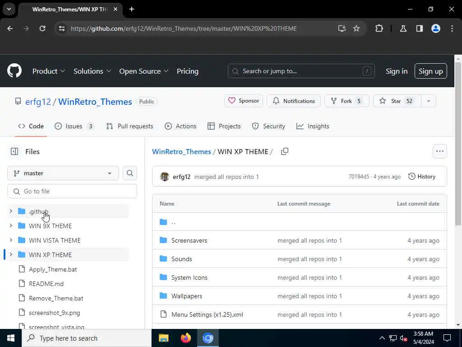
Task: Click the GitHub Octocat logo
Action: coord(14,71)
